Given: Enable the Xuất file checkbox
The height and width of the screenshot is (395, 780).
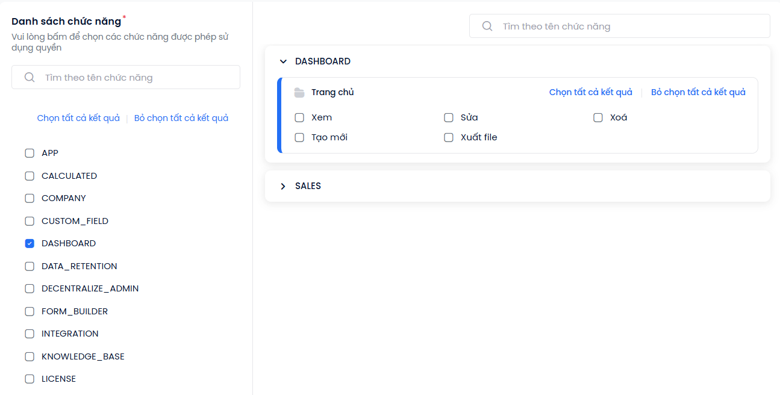Looking at the screenshot, I should click(449, 138).
